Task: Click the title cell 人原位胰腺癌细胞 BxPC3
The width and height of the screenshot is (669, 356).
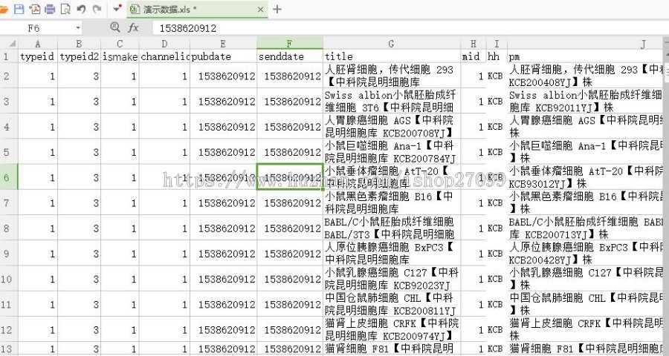Action: 391,254
